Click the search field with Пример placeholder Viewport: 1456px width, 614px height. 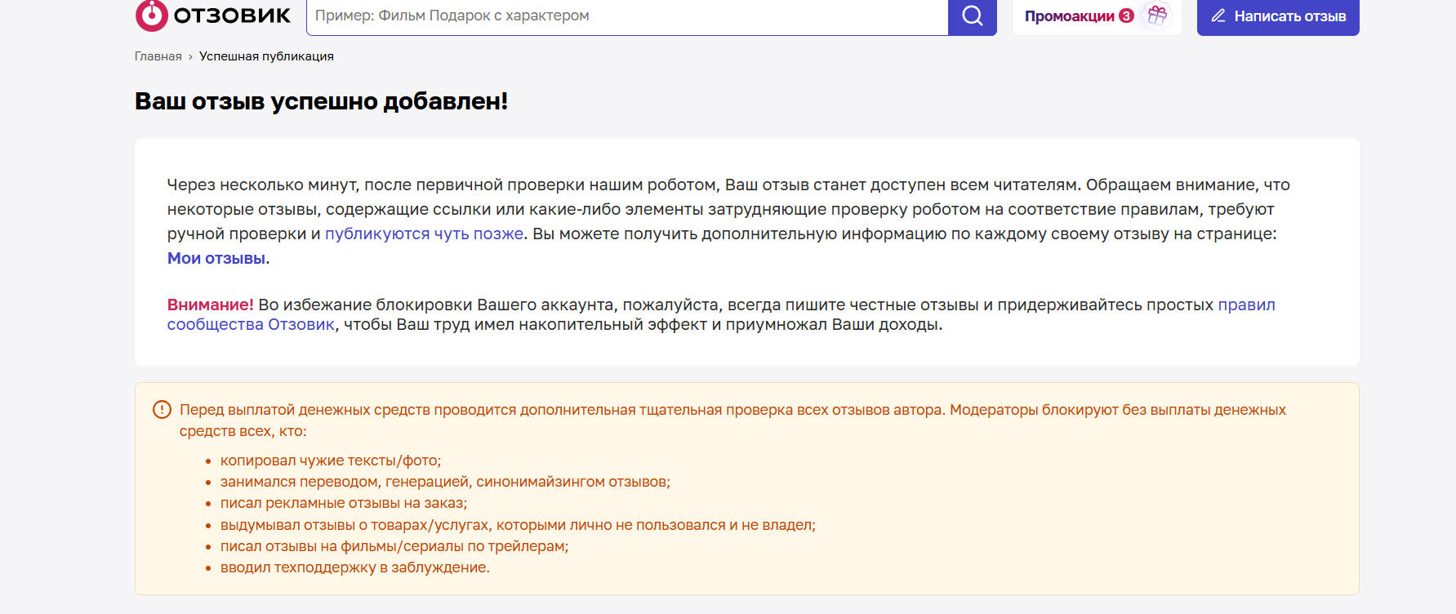(x=627, y=16)
